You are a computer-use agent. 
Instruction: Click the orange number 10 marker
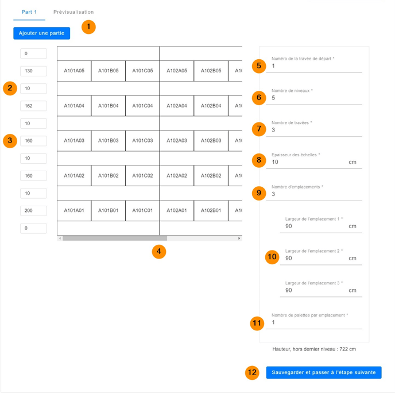(x=272, y=257)
